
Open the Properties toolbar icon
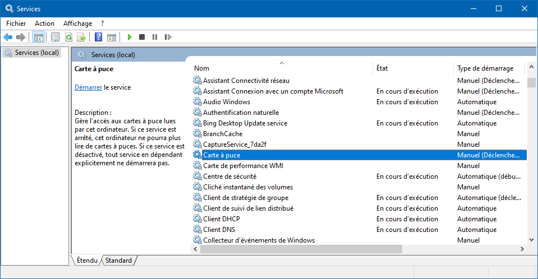pyautogui.click(x=55, y=37)
